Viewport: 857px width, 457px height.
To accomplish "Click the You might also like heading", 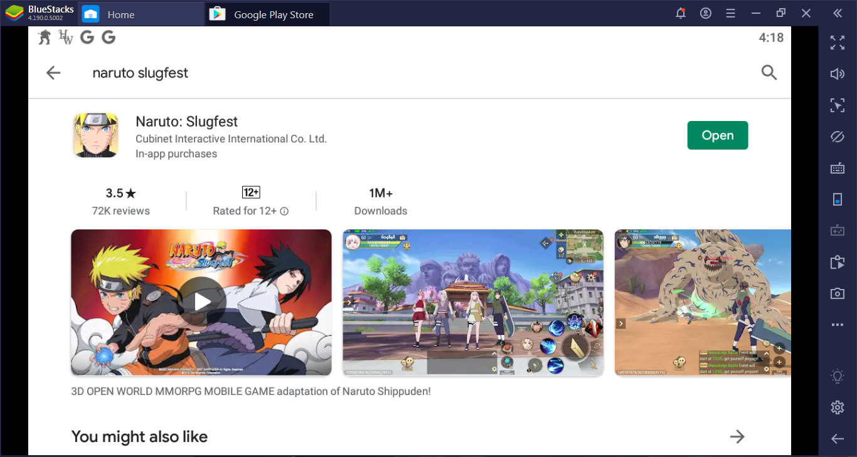I will tap(139, 437).
